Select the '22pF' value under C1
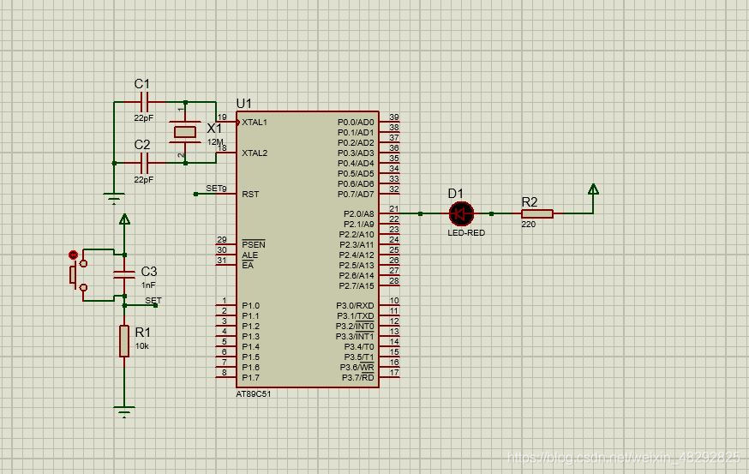Image resolution: width=749 pixels, height=474 pixels. [144, 117]
